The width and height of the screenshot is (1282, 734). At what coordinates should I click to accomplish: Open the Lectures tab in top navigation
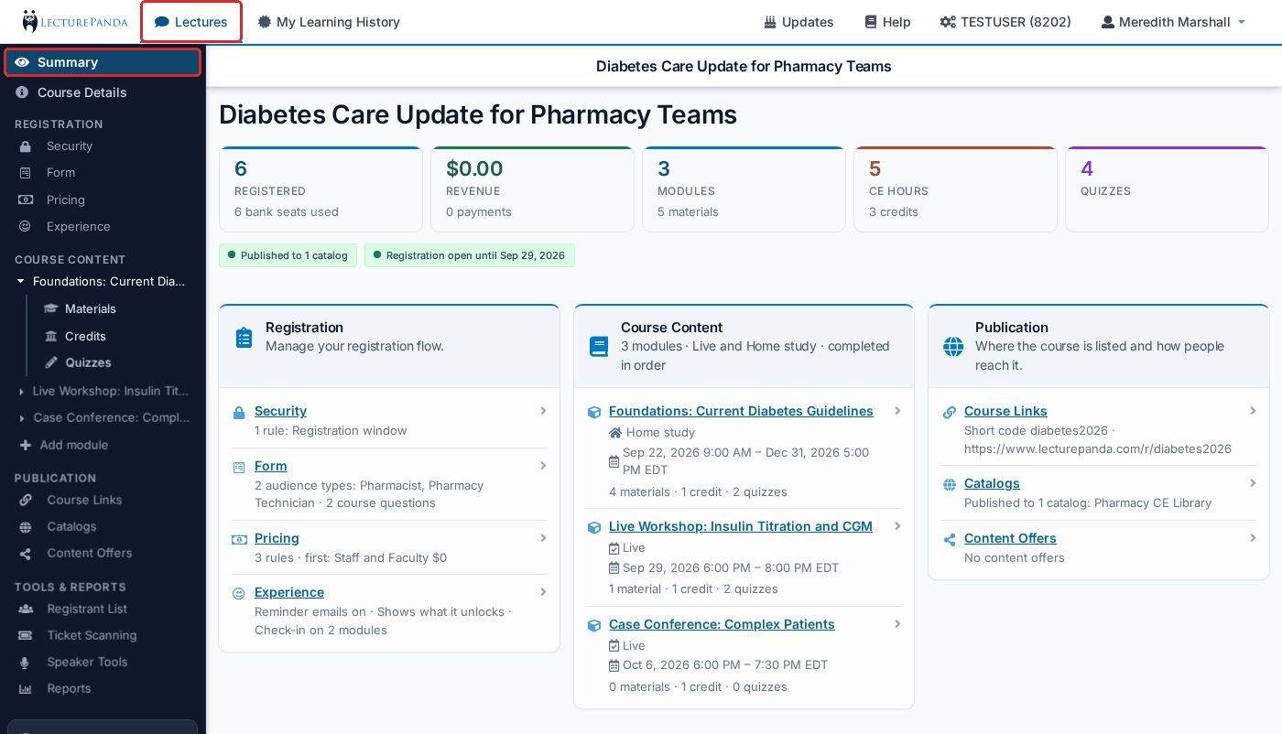click(191, 22)
